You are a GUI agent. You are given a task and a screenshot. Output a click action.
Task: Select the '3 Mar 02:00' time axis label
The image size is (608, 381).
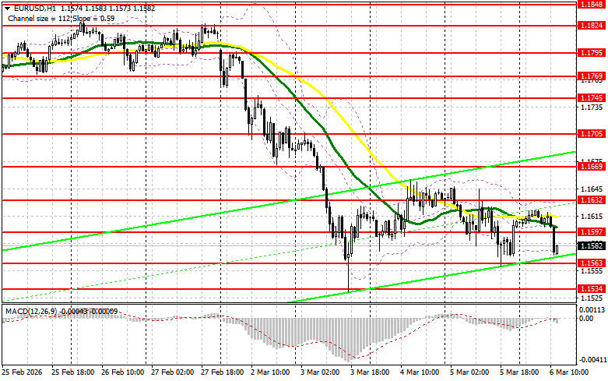click(320, 372)
